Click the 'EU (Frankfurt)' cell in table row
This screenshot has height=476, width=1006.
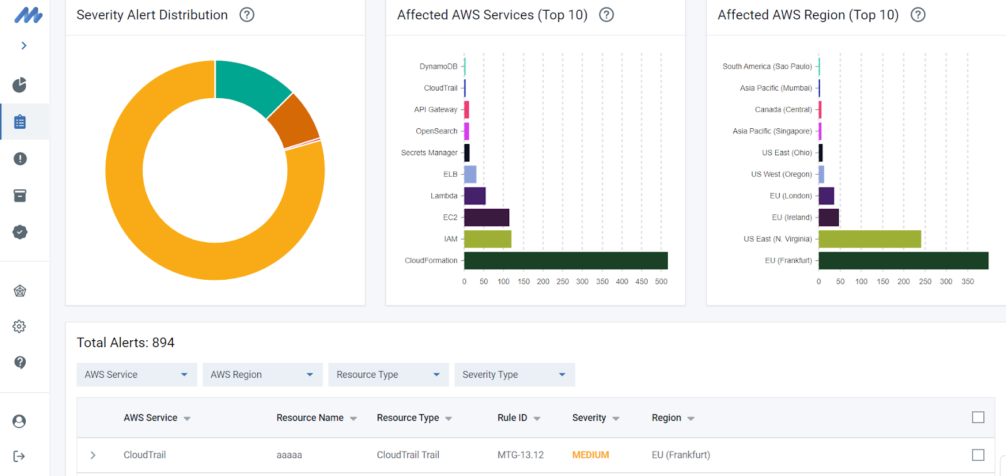(681, 455)
